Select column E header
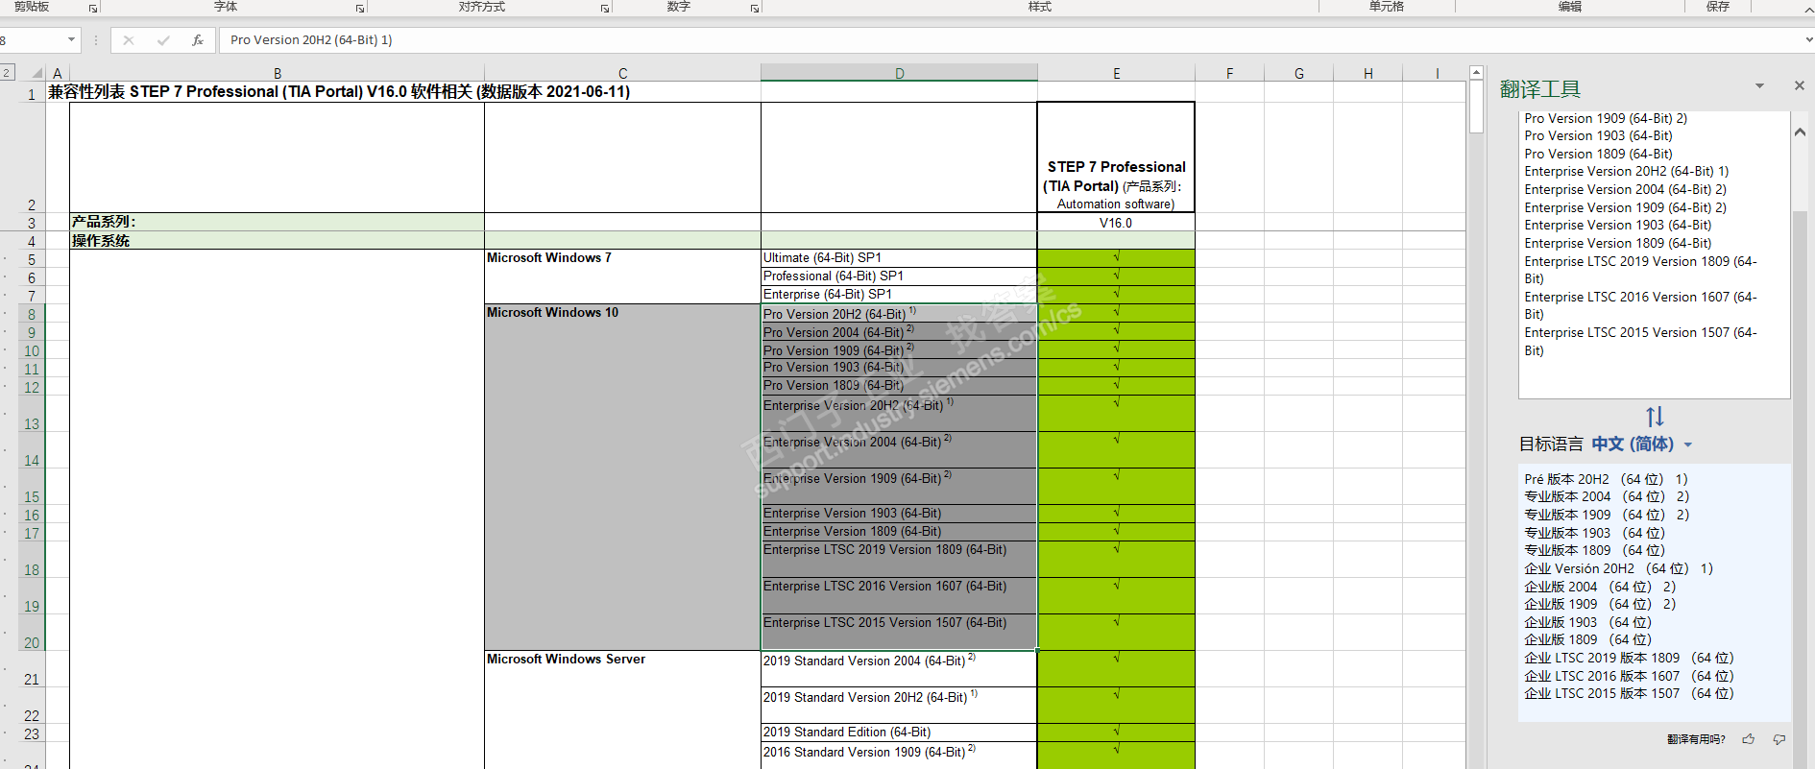The height and width of the screenshot is (769, 1815). 1116,73
